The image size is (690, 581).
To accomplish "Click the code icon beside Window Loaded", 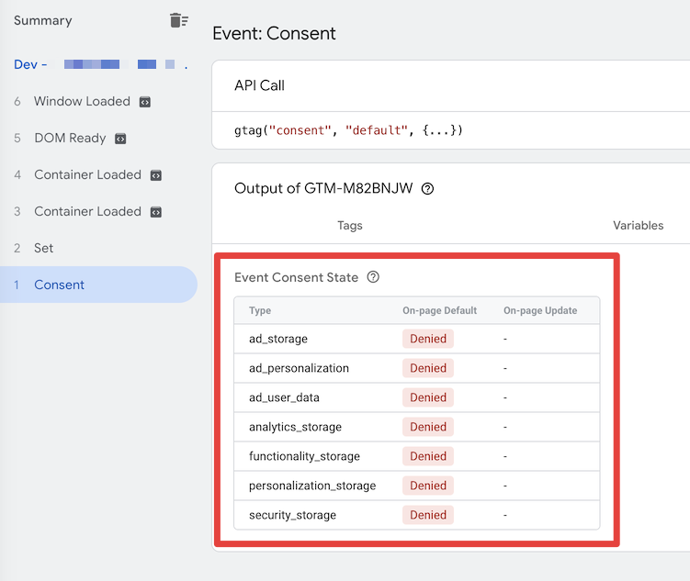I will (145, 102).
